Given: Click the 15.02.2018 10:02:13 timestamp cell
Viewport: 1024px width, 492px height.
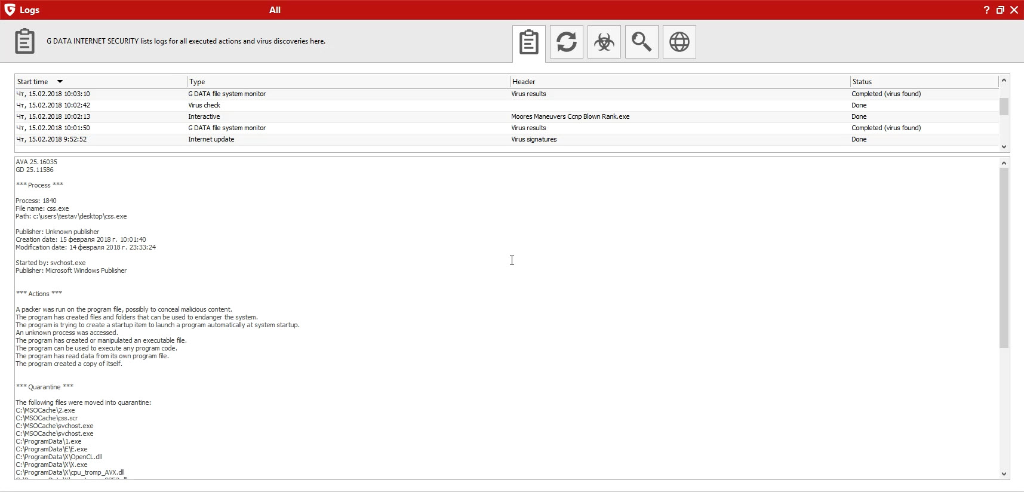Looking at the screenshot, I should (53, 116).
